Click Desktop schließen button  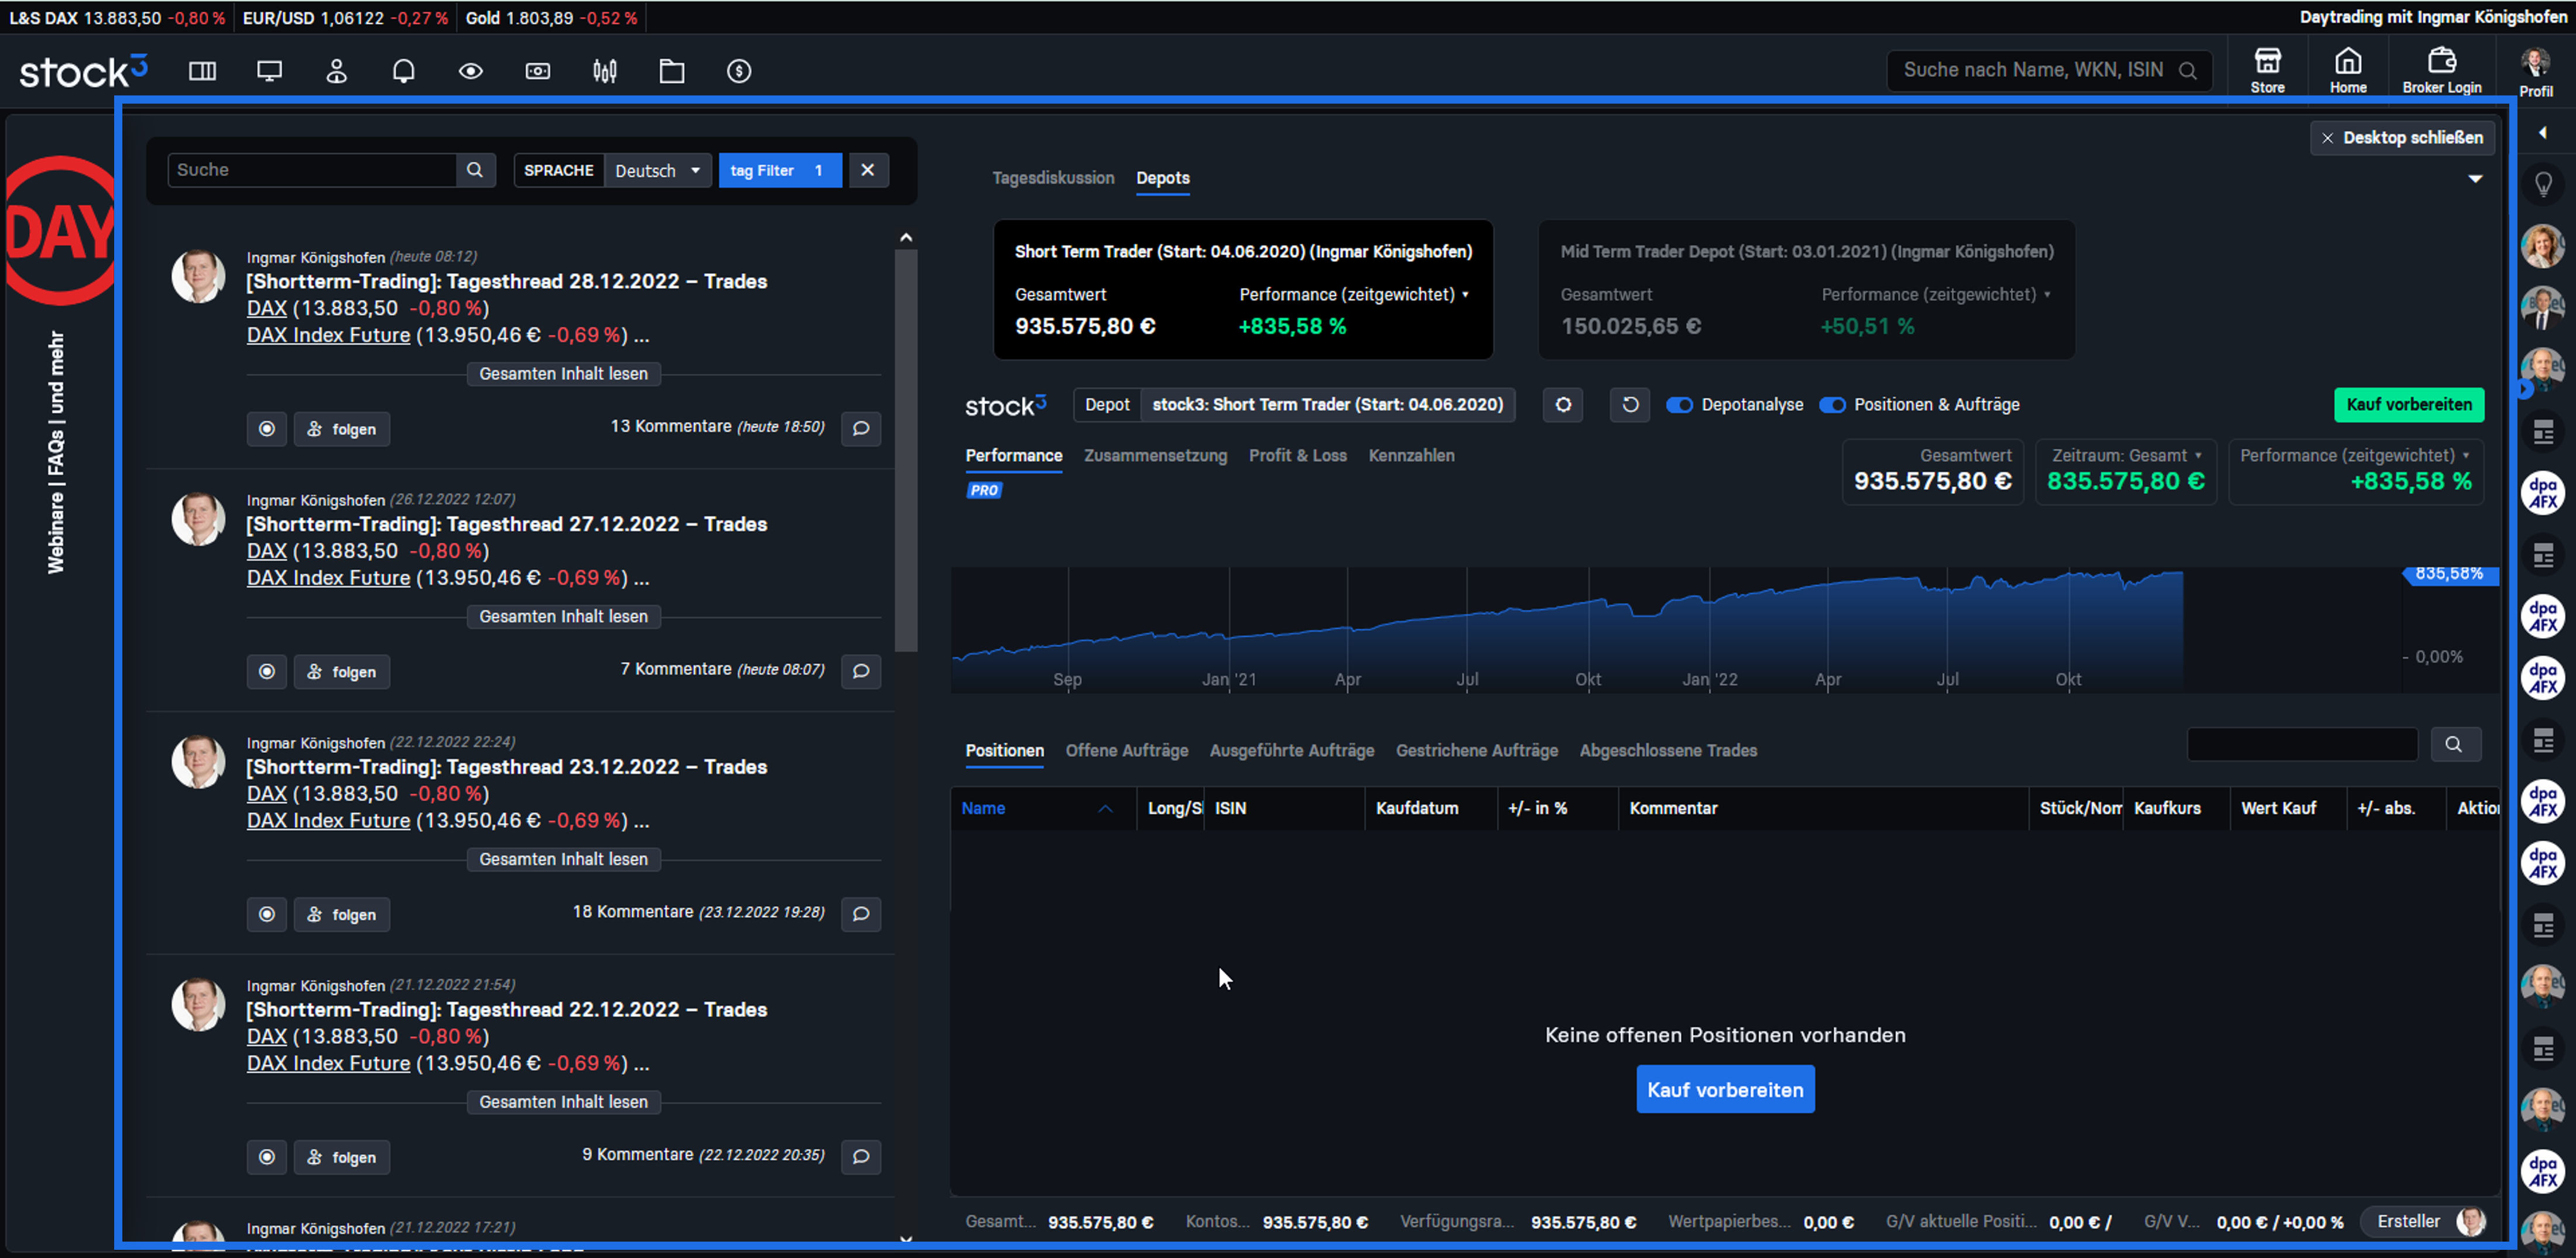2402,138
